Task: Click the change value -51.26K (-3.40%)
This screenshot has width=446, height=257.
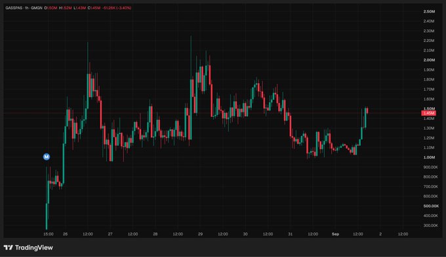Action: point(117,8)
